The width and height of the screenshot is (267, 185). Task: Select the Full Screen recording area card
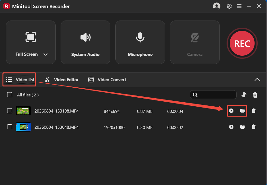point(31,42)
